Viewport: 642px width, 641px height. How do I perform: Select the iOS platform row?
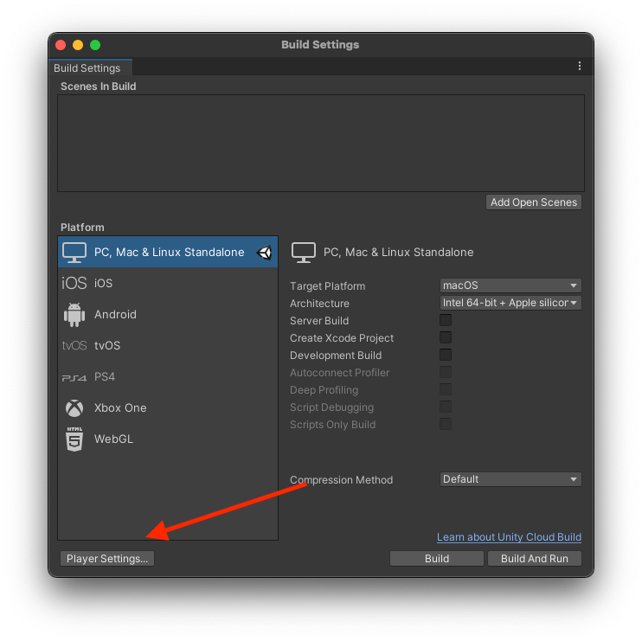168,283
